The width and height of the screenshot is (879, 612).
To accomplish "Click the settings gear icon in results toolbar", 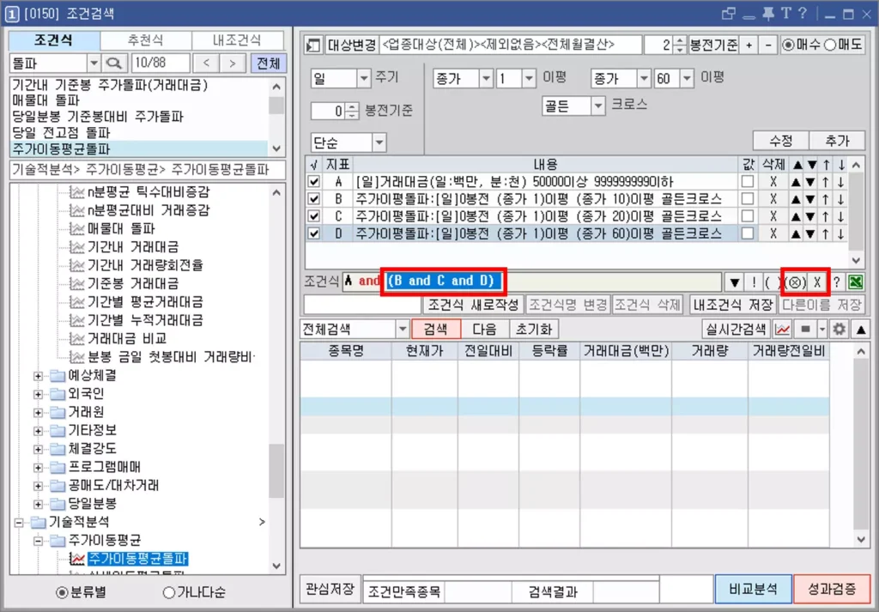I will point(839,329).
